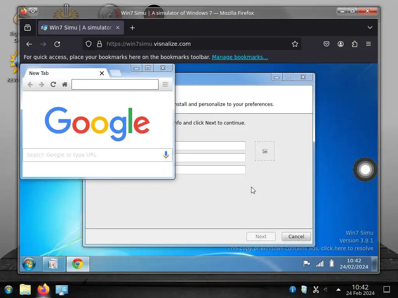Click the padlock site info icon
Image resolution: width=398 pixels, height=298 pixels.
click(x=99, y=44)
